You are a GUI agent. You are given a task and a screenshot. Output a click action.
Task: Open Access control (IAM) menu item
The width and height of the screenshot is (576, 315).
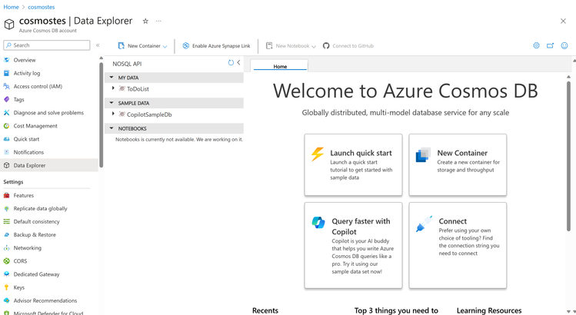pyautogui.click(x=38, y=86)
